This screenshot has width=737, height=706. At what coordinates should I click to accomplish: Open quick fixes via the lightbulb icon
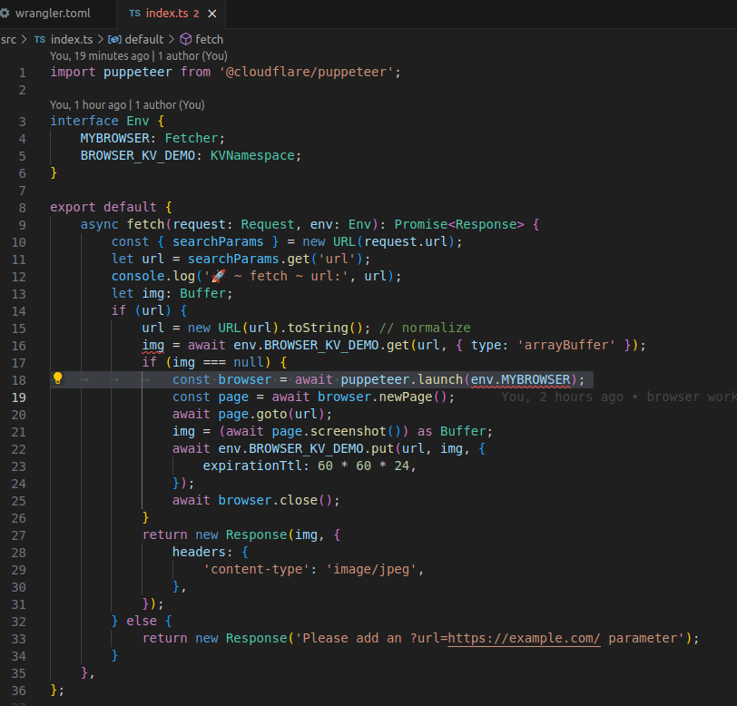click(57, 379)
